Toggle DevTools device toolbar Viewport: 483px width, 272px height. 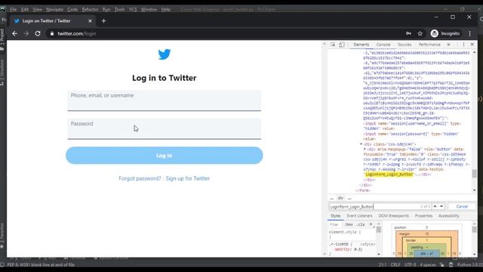point(342,45)
